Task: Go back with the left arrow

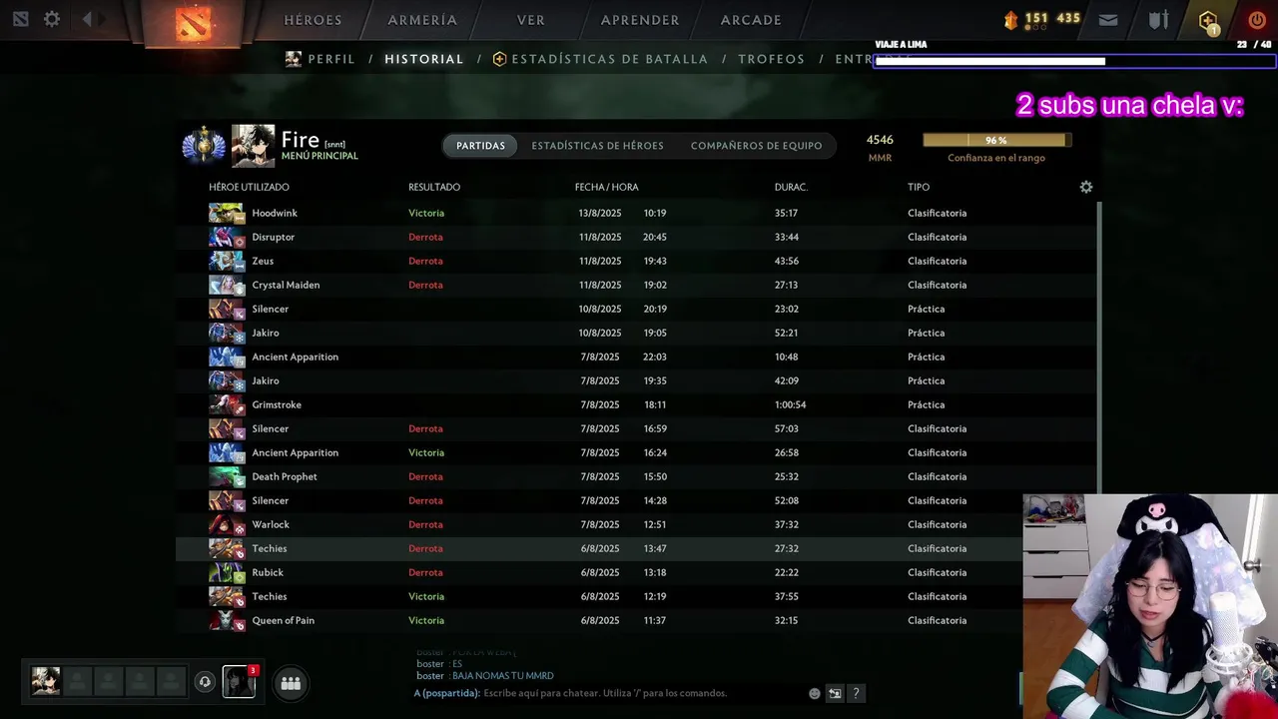Action: [88, 19]
